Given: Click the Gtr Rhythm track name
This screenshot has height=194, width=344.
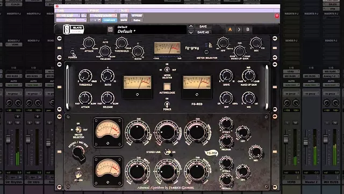Looking at the screenshot, I should (x=13, y=182).
